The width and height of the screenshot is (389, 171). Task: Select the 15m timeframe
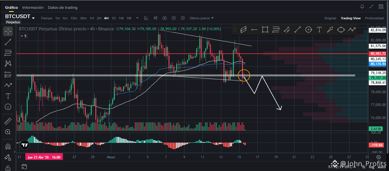pos(74,18)
